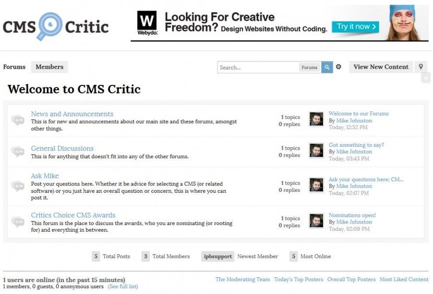Click View New Content button
Viewport: 433px width, 294px height.
click(381, 67)
